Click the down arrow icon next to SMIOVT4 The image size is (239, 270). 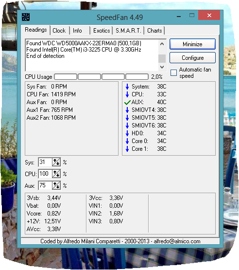127,110
